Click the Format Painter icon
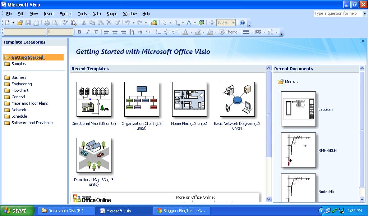This screenshot has height=216, width=368. click(x=116, y=22)
